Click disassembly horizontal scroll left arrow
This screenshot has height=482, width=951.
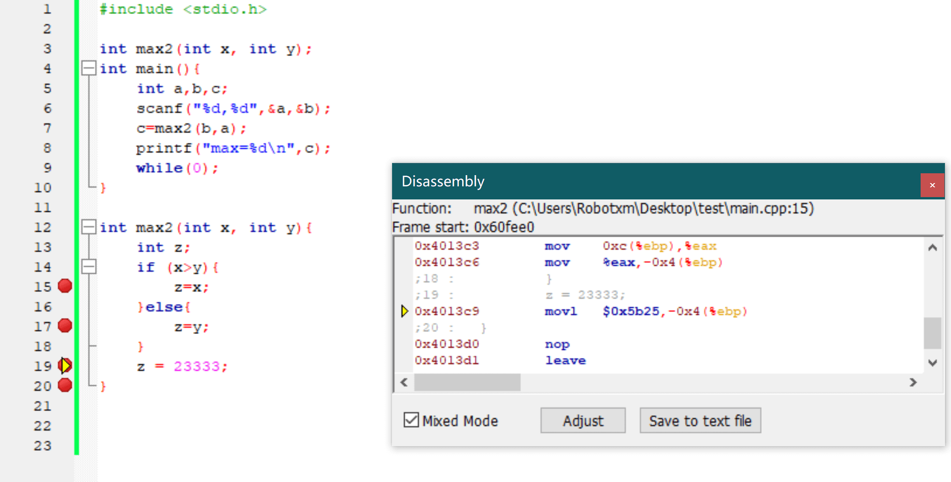[x=404, y=383]
